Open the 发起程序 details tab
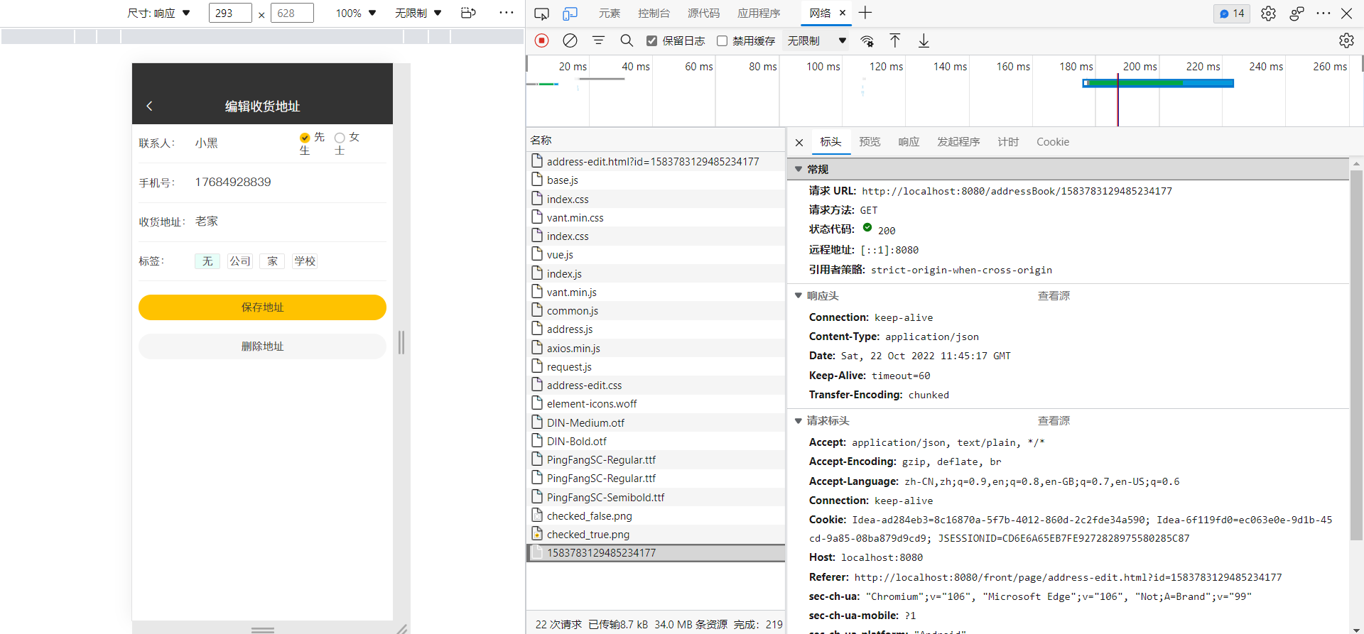Viewport: 1364px width, 634px height. [x=958, y=142]
